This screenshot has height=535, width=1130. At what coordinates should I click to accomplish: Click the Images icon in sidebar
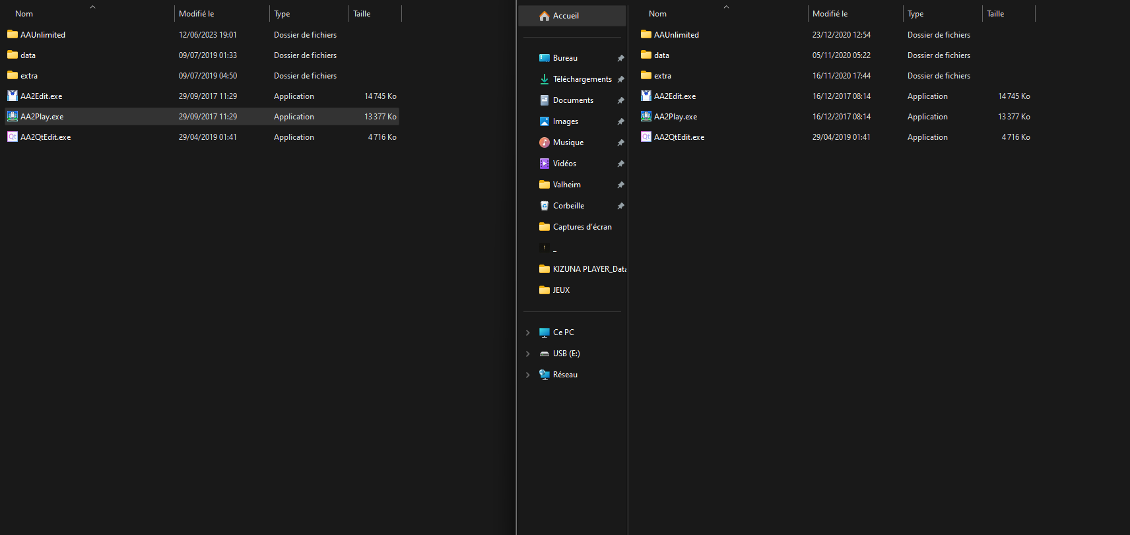click(545, 121)
